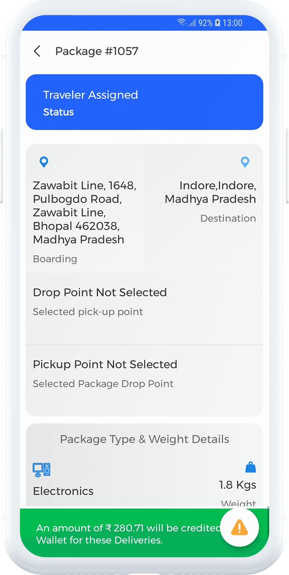Tap the Electronics package type label
Image resolution: width=289 pixels, height=575 pixels.
coord(63,491)
